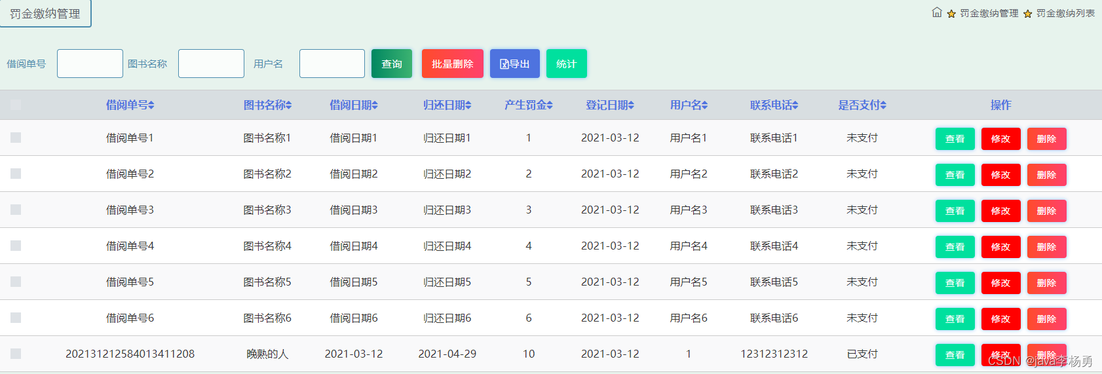Sort by the 用户名 column arrows
Image resolution: width=1102 pixels, height=374 pixels.
[704, 105]
